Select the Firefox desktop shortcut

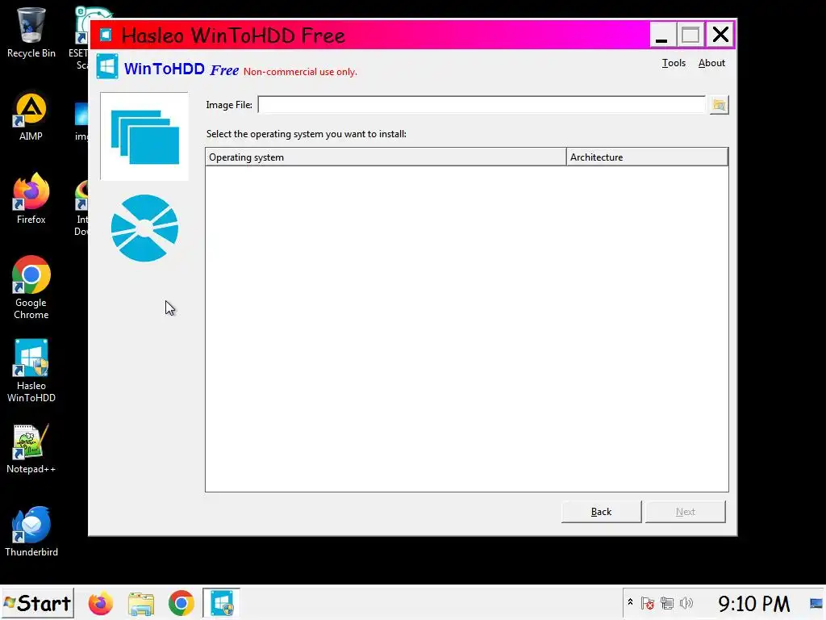[x=31, y=199]
